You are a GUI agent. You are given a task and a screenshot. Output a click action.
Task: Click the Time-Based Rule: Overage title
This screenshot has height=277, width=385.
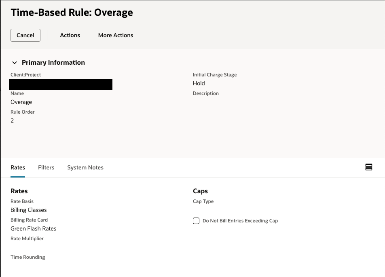tap(72, 13)
